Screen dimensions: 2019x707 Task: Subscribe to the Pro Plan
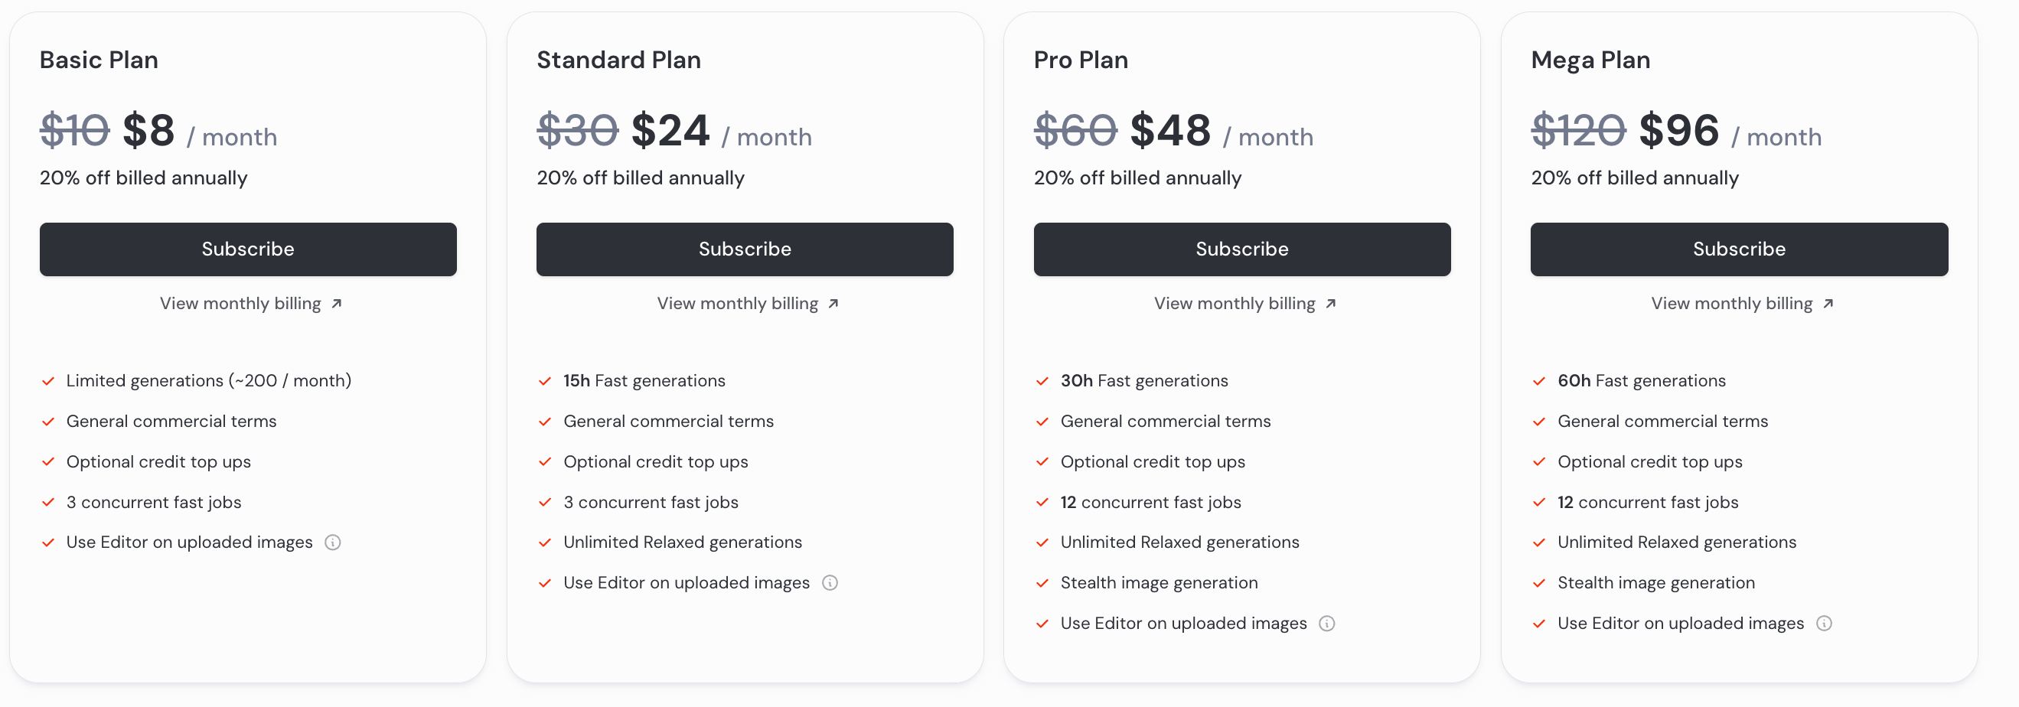coord(1241,249)
